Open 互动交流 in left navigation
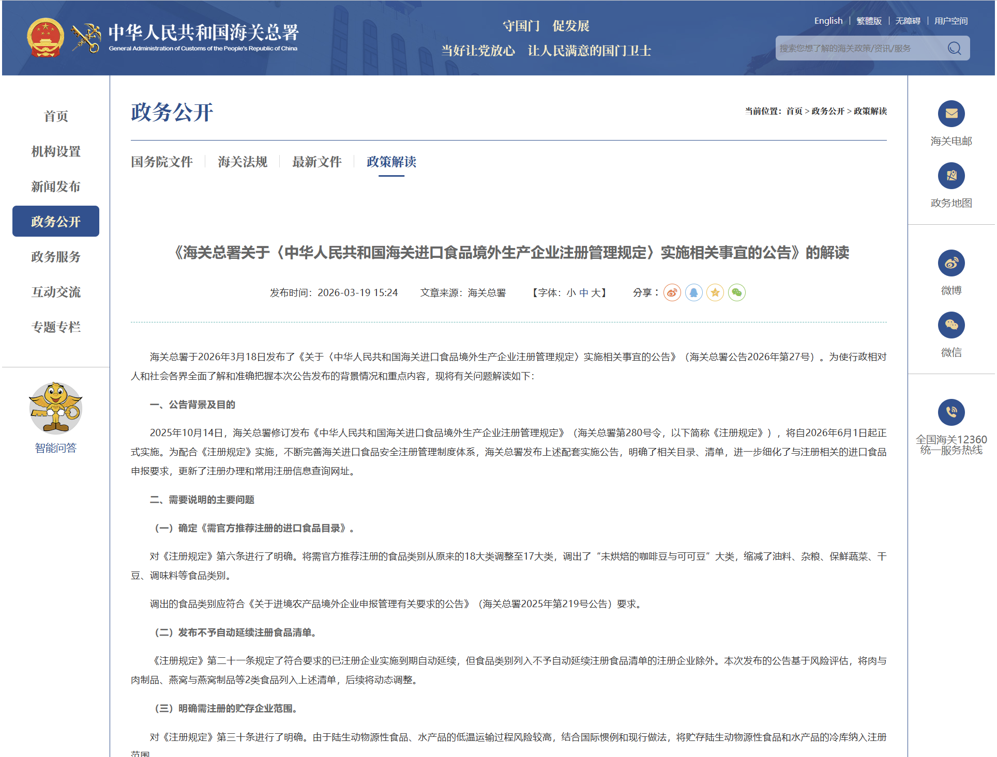The image size is (997, 757). click(x=56, y=292)
